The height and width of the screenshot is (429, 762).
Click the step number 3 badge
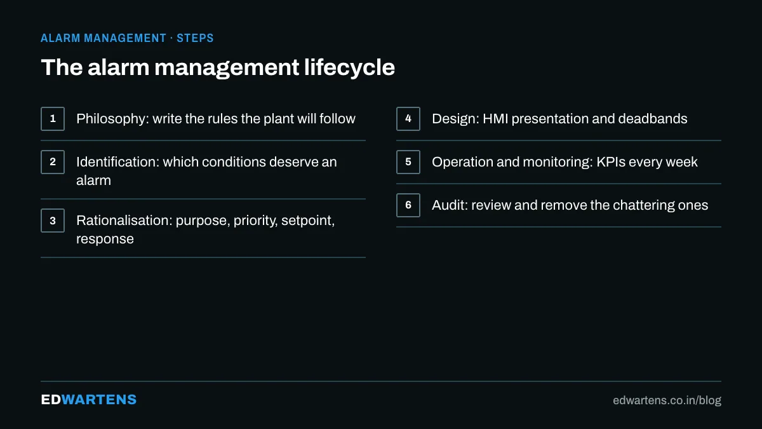click(x=53, y=221)
